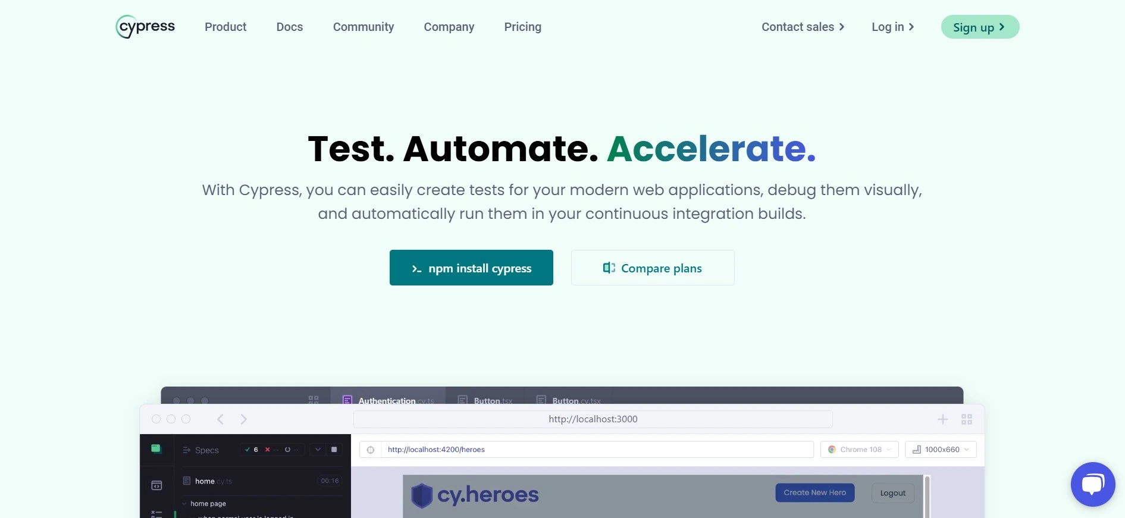1125x518 pixels.
Task: Open the Company menu
Action: (449, 27)
